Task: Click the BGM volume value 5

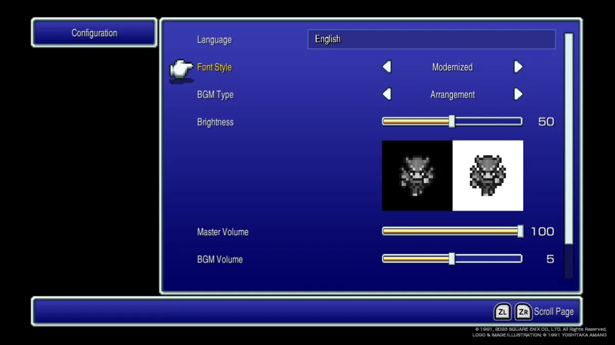Action: tap(550, 259)
